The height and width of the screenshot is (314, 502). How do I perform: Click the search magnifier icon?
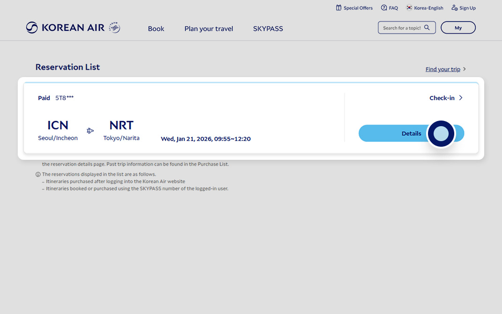[x=427, y=28]
